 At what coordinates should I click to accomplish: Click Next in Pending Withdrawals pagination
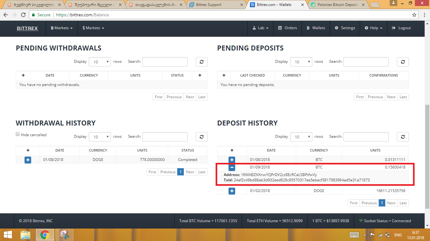[190, 97]
